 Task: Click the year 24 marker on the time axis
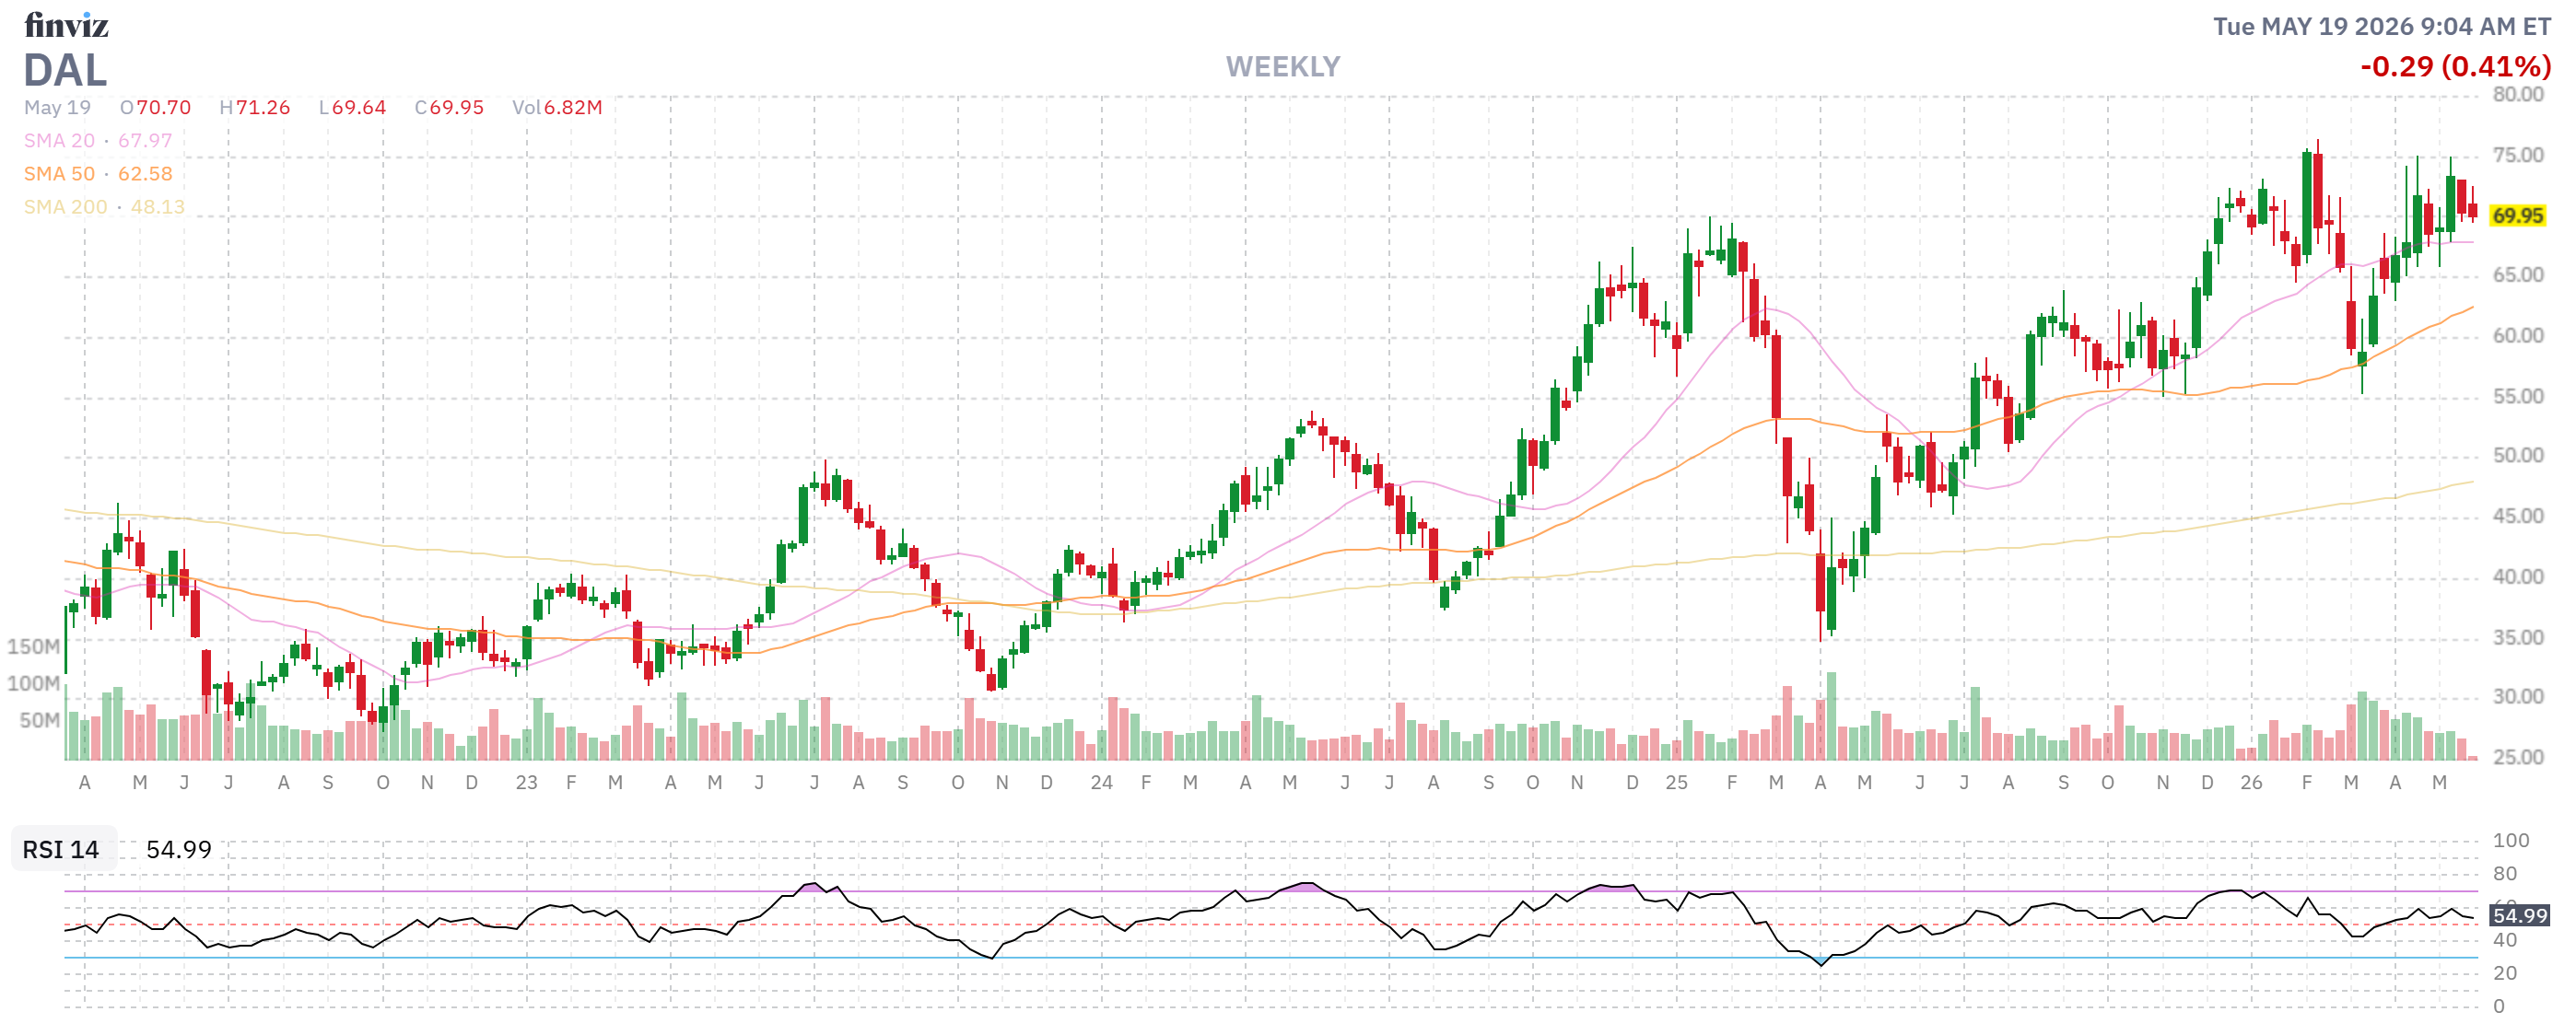[1101, 784]
